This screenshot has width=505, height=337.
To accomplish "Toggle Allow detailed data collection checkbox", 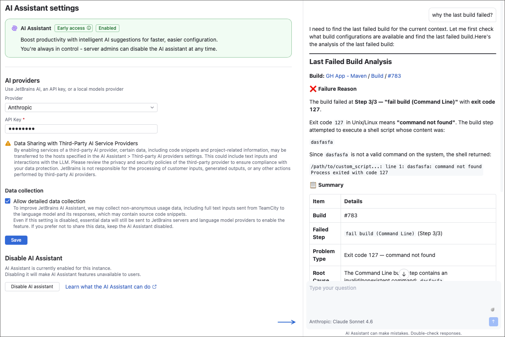I will [x=8, y=201].
